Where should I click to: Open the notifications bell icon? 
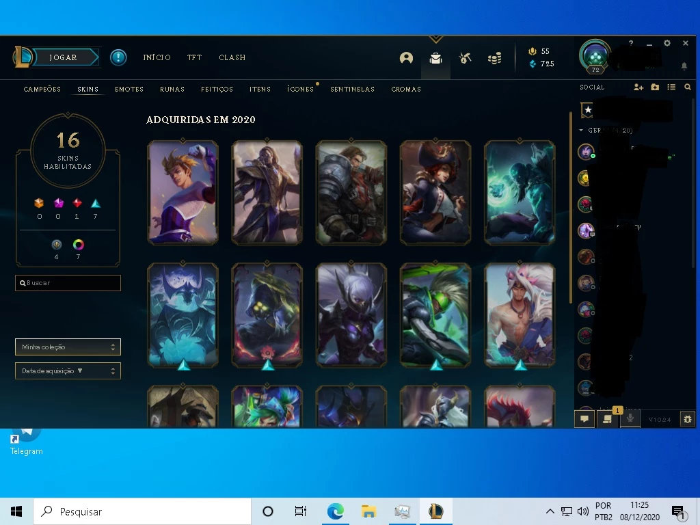(684, 66)
